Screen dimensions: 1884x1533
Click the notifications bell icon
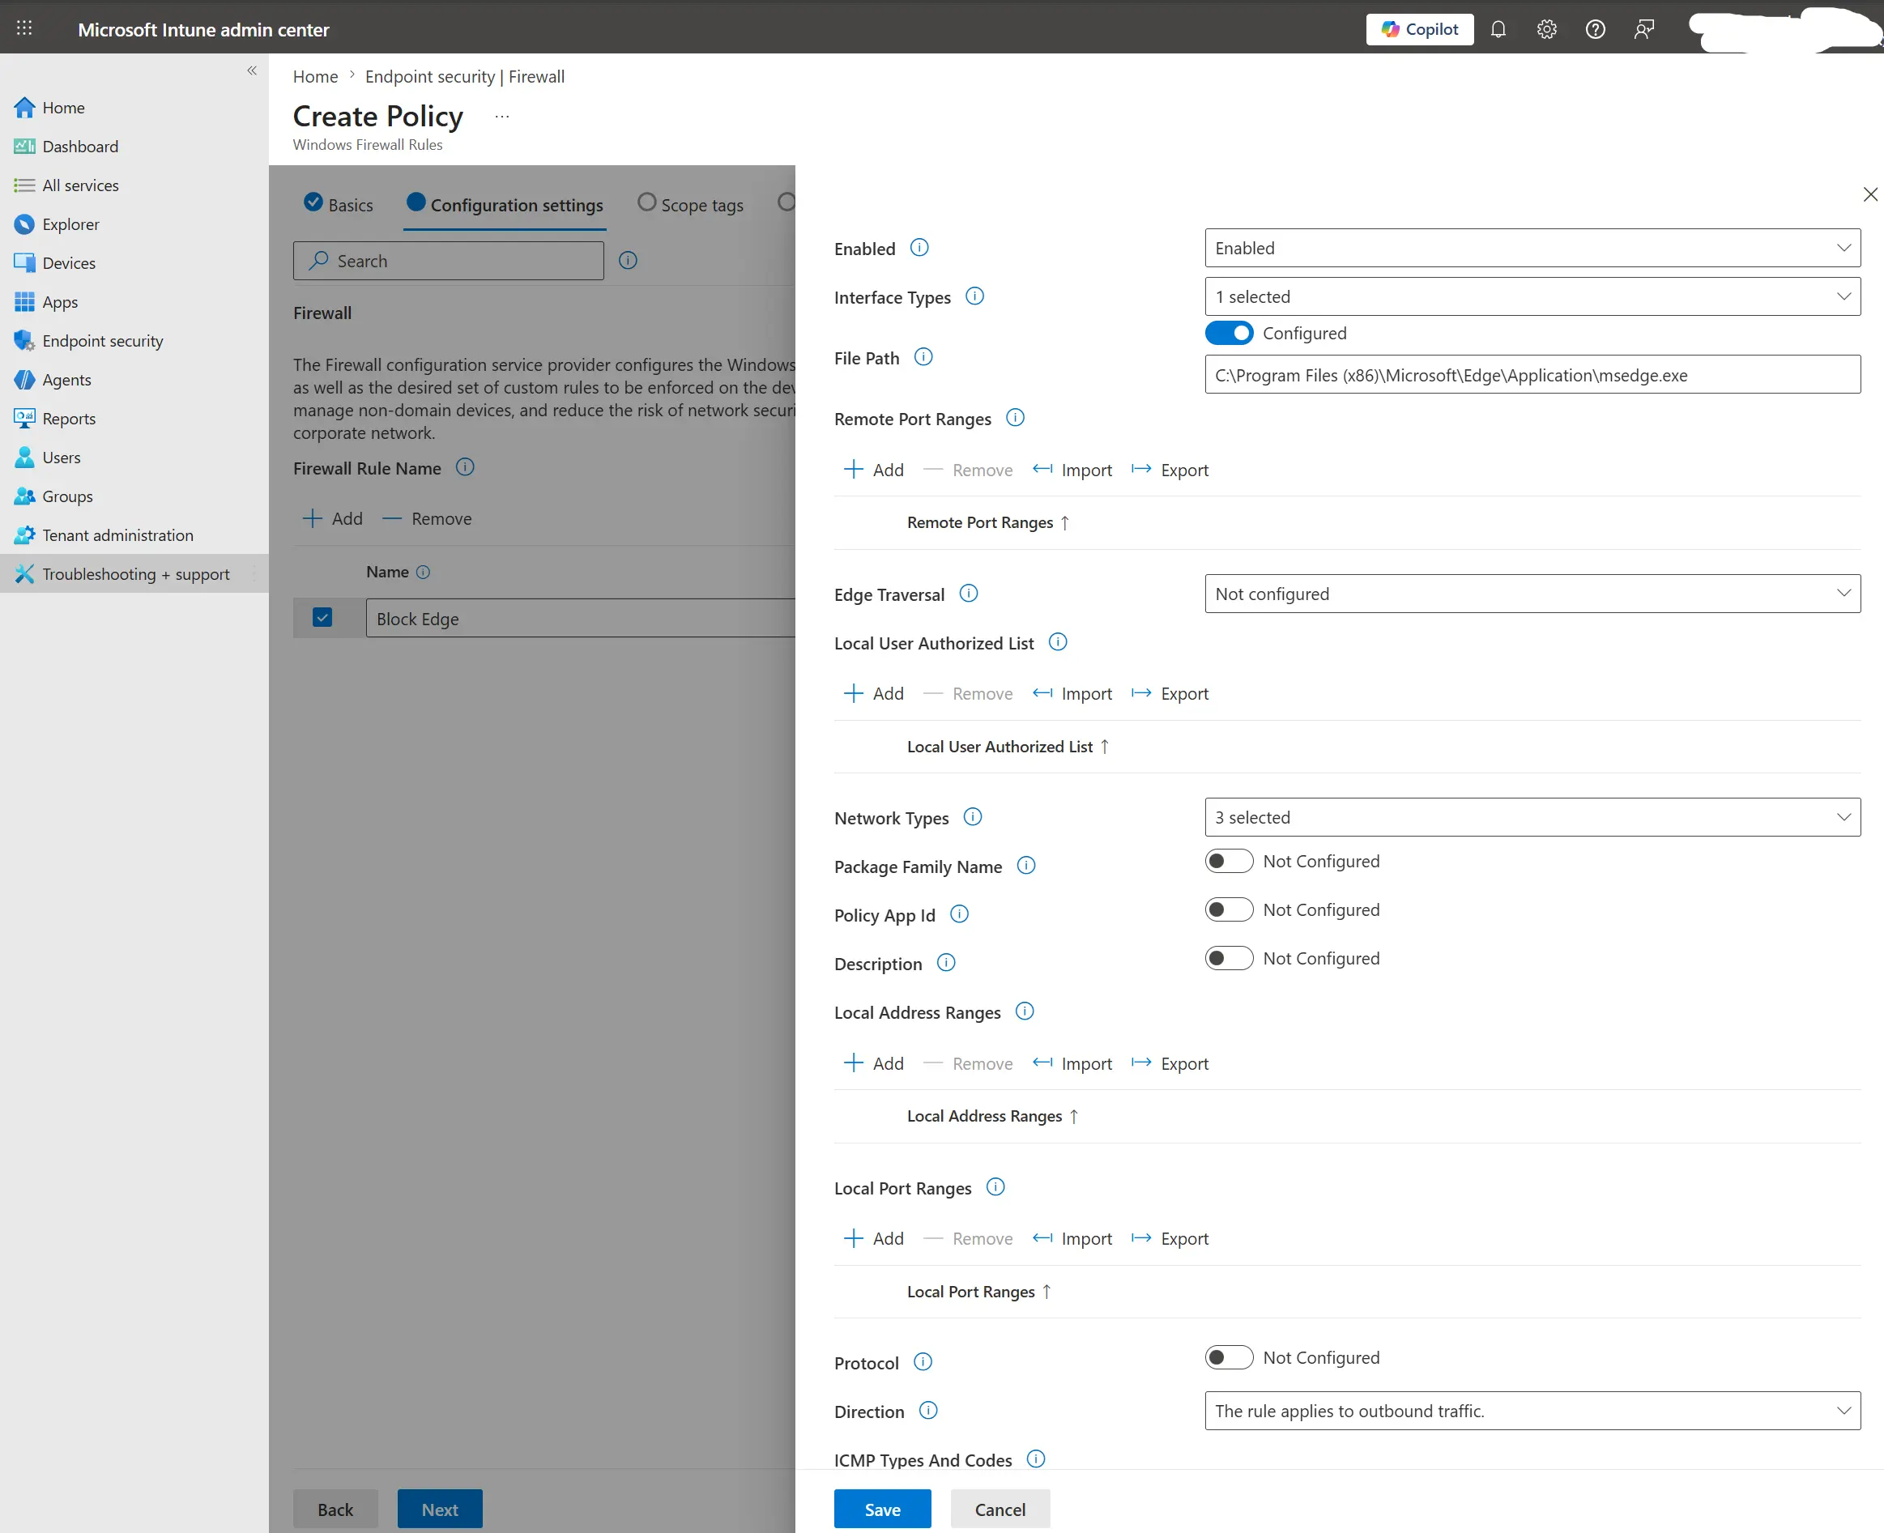[x=1498, y=29]
